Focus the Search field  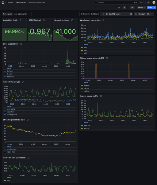(x=117, y=2)
